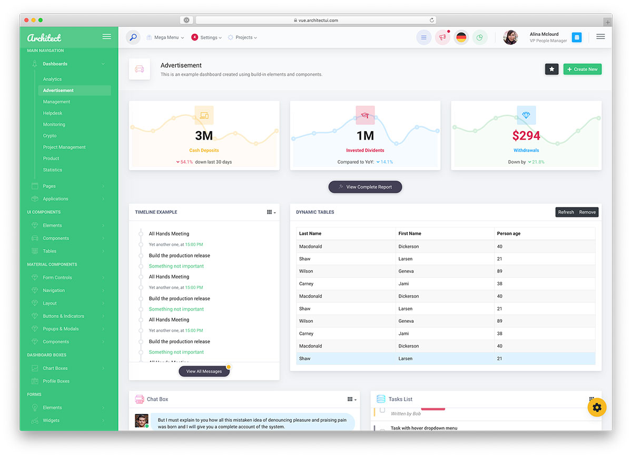The image size is (632, 457).
Task: Select Product in the sidebar
Action: pos(51,158)
